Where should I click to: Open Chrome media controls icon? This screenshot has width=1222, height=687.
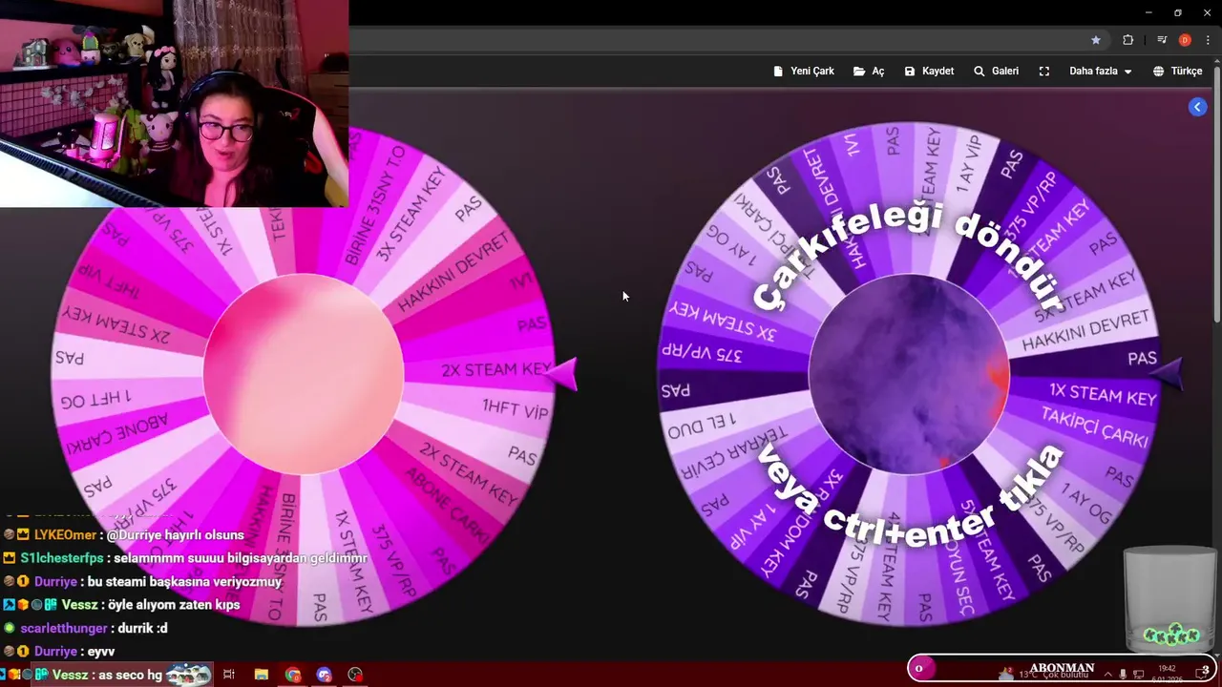[x=1162, y=40]
